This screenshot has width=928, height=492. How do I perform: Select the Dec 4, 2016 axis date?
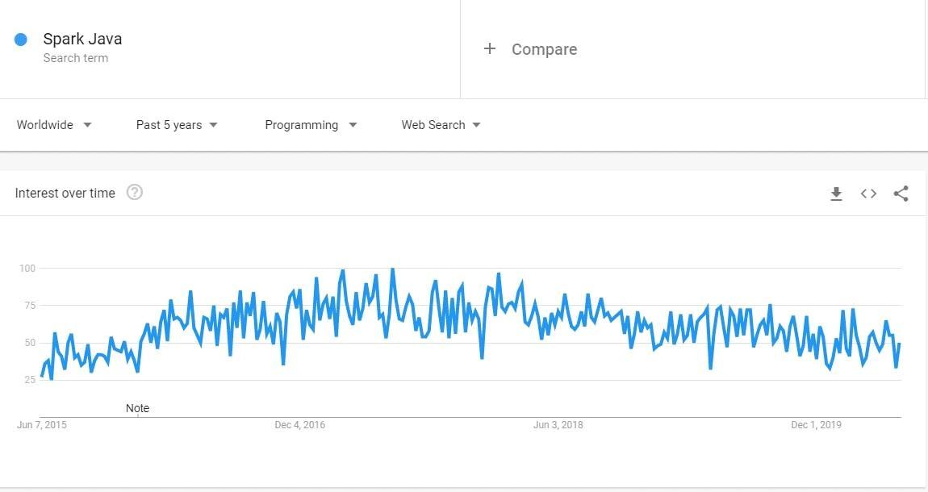(x=299, y=425)
